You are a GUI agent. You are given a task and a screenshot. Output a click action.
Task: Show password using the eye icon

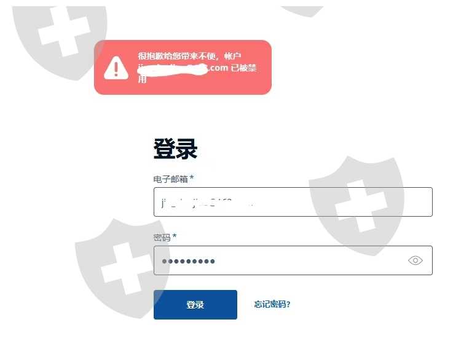[415, 260]
